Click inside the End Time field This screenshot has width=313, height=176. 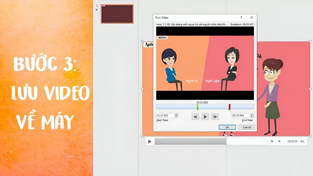pyautogui.click(x=241, y=115)
